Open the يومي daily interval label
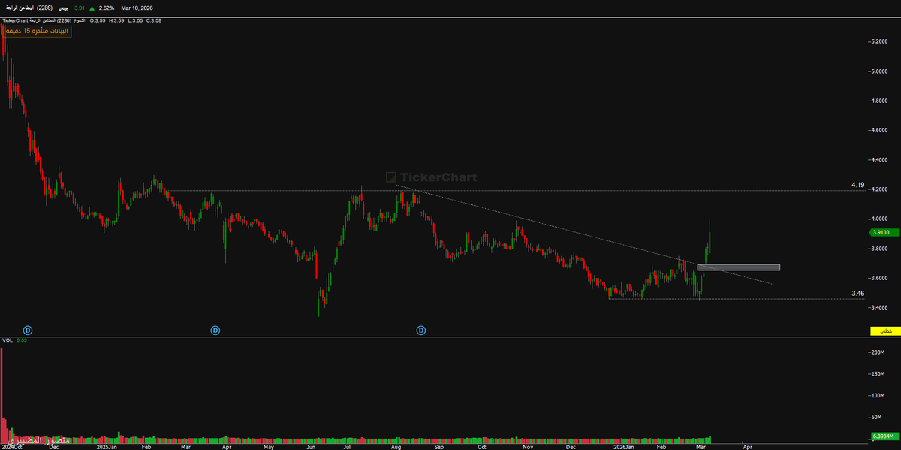 click(x=64, y=8)
